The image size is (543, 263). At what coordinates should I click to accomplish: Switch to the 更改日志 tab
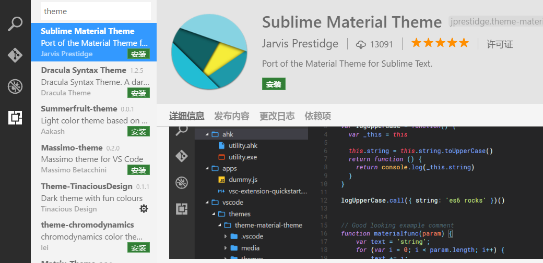pyautogui.click(x=277, y=116)
